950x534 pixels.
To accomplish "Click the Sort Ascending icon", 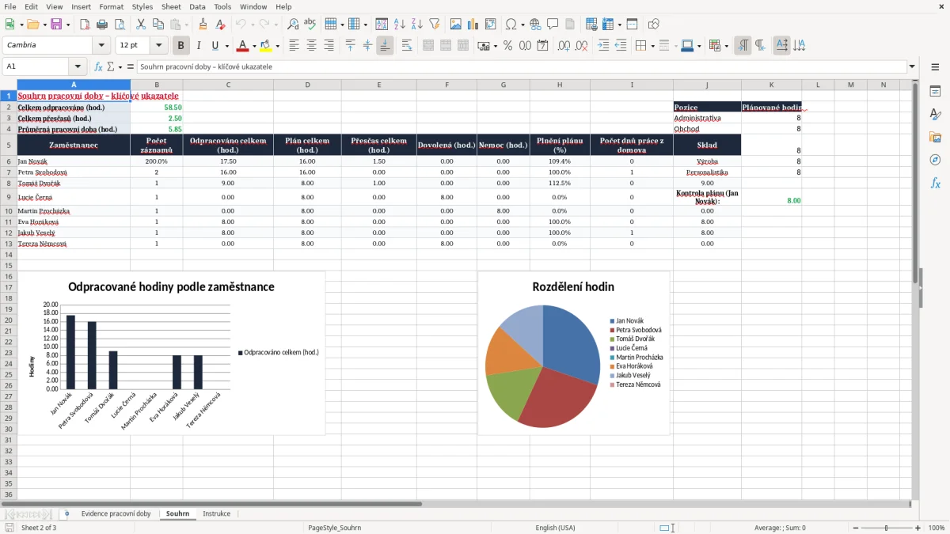I will pyautogui.click(x=400, y=25).
